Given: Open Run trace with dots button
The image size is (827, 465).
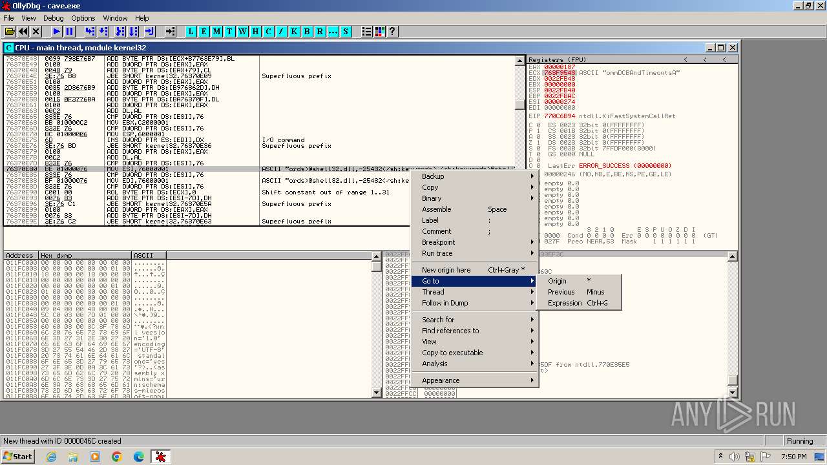Looking at the screenshot, I should pyautogui.click(x=333, y=31).
